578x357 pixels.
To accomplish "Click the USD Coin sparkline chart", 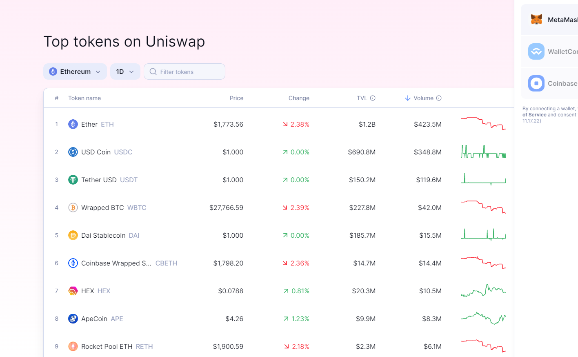I will (483, 152).
